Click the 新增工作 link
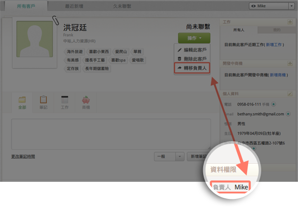The width and height of the screenshot is (298, 207). 274,45
